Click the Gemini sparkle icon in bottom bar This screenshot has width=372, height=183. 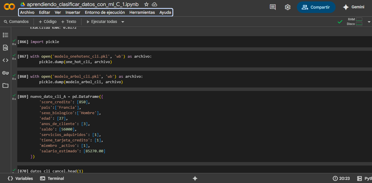tap(195, 178)
